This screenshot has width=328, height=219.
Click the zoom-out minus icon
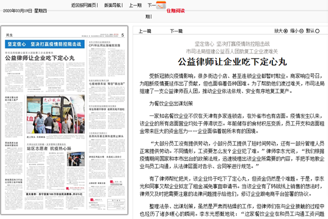[x=301, y=31]
